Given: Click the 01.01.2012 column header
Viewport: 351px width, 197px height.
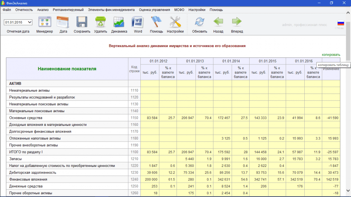Looking at the screenshot, I should coord(159,61).
